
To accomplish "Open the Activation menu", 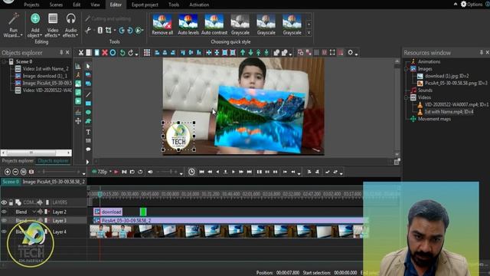I will click(199, 5).
